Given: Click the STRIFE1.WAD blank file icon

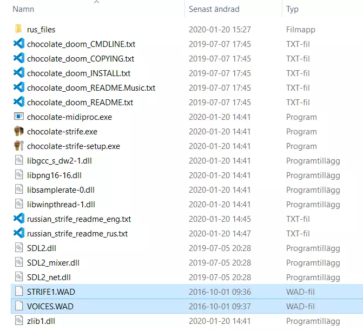Looking at the screenshot, I should (19, 291).
